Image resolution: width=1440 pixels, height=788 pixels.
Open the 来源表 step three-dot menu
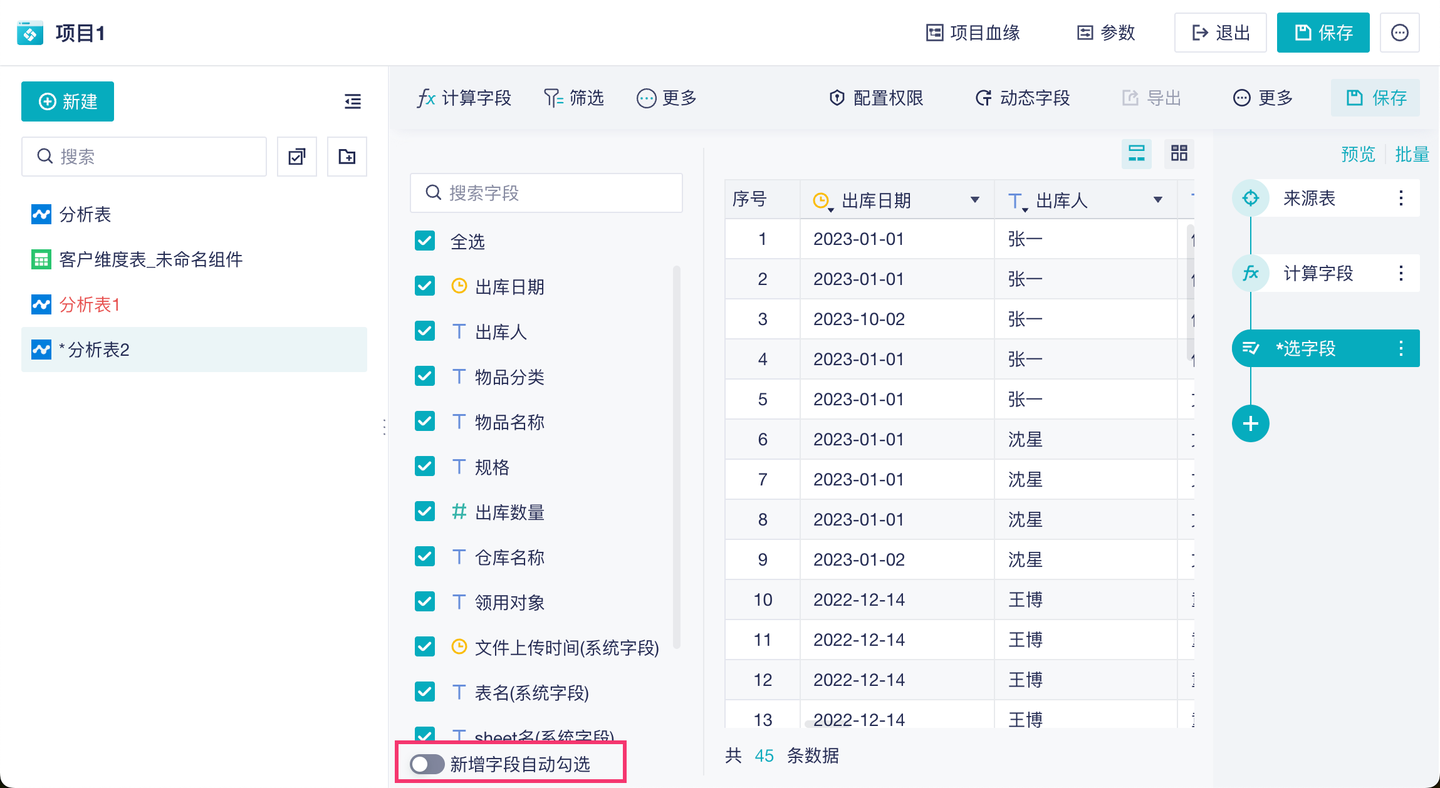pyautogui.click(x=1401, y=199)
